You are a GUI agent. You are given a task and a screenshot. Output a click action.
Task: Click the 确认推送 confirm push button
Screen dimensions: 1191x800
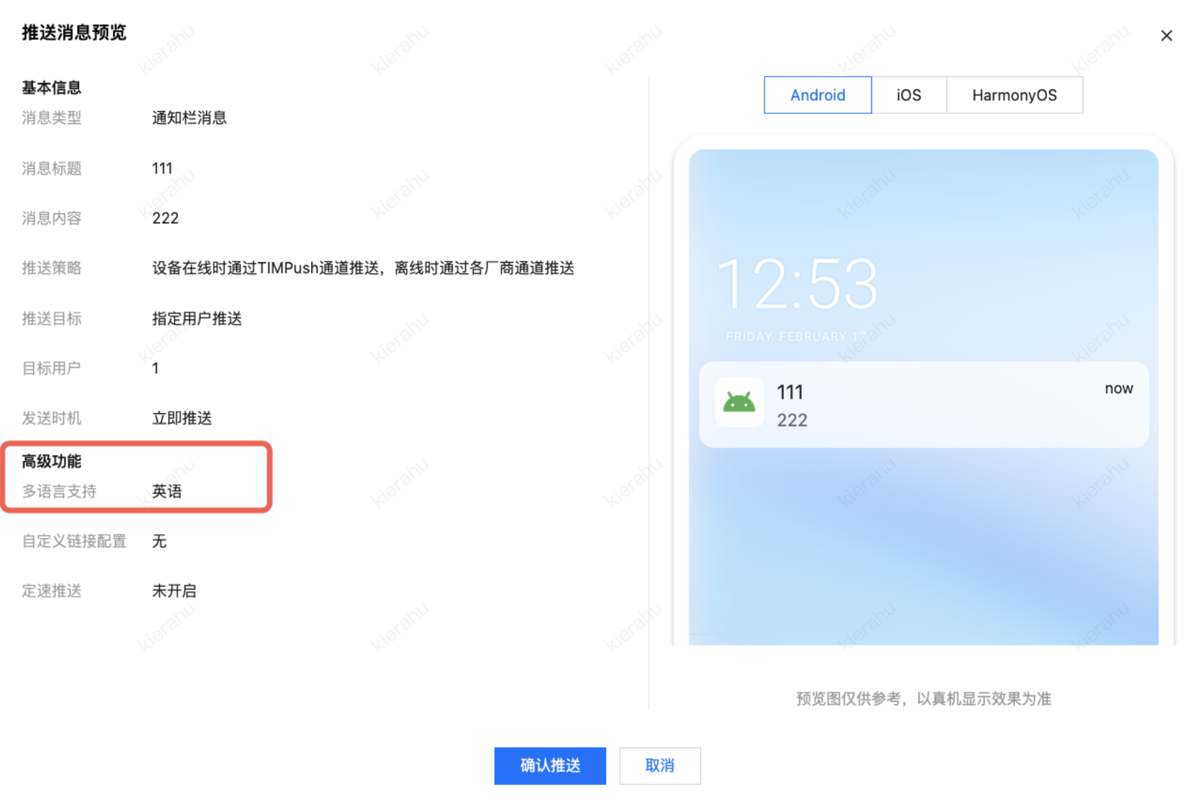click(550, 766)
